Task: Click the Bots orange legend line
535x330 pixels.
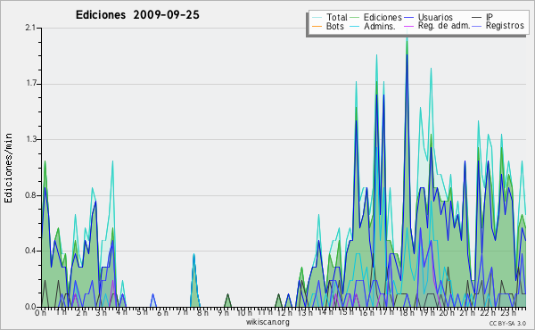Action: click(317, 26)
